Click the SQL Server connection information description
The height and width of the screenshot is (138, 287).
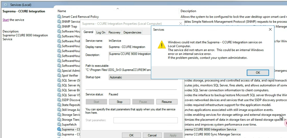pos(226,90)
